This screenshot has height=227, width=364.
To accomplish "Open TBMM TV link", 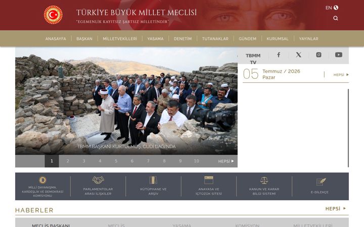I will (253, 59).
